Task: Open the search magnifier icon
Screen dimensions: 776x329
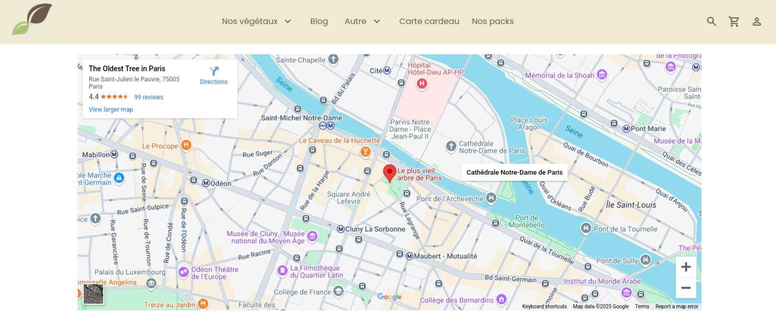Action: (x=711, y=22)
